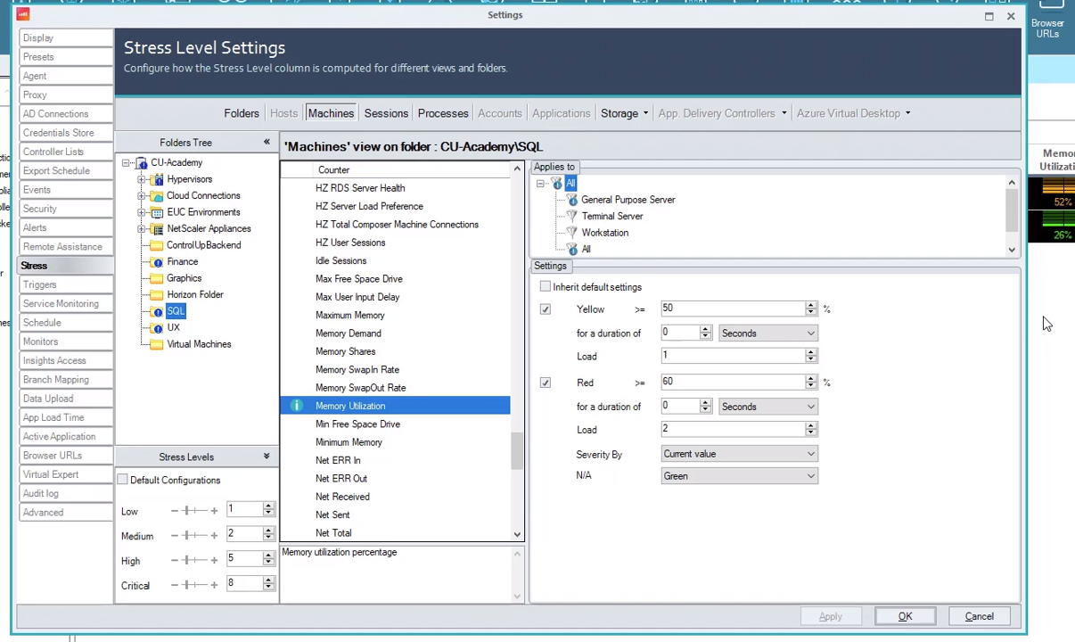Select the EUC Environments item
The image size is (1075, 642).
pos(203,212)
